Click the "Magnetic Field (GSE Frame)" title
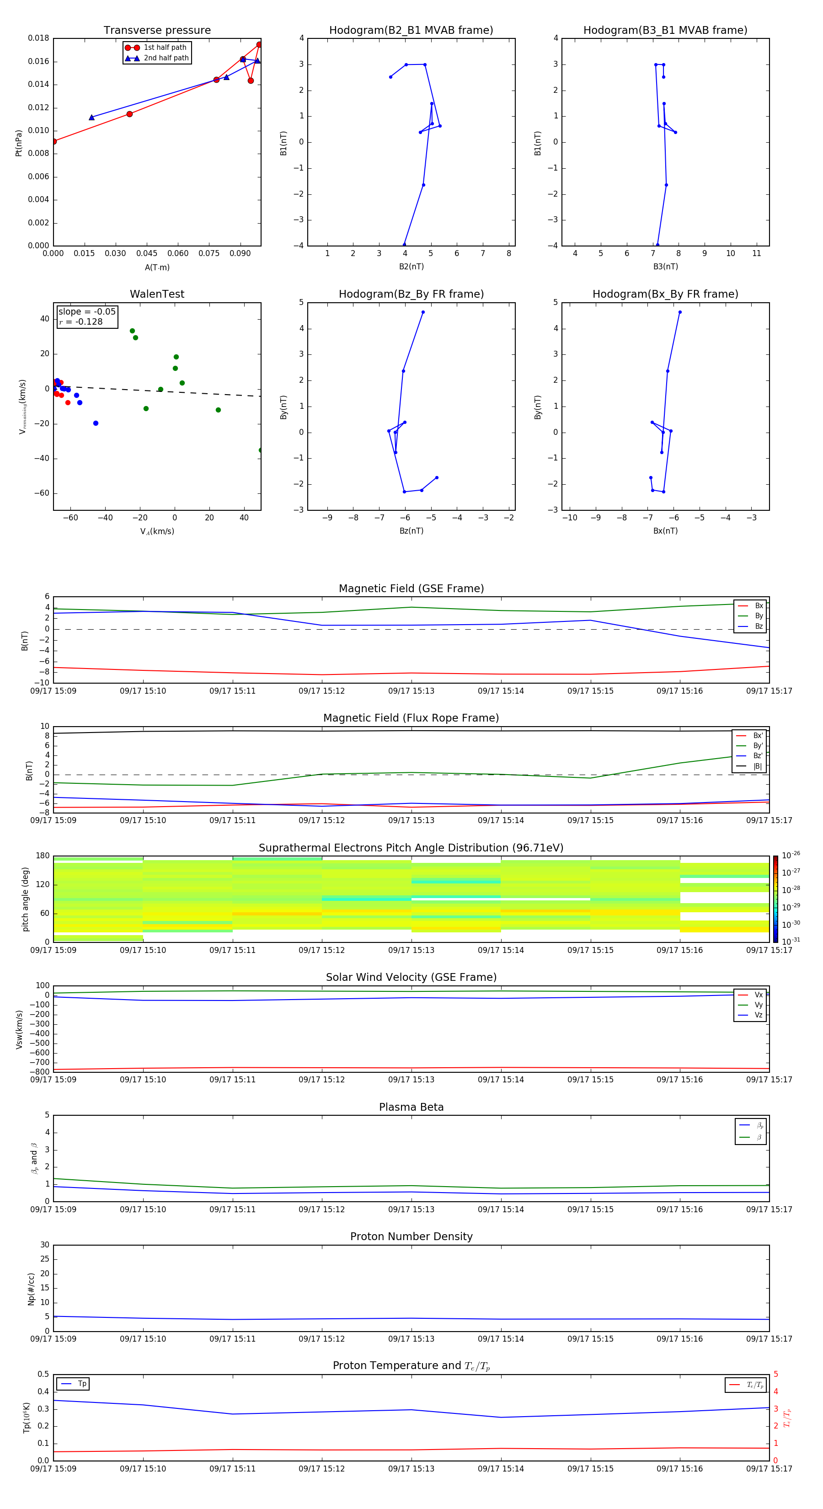 point(411,589)
